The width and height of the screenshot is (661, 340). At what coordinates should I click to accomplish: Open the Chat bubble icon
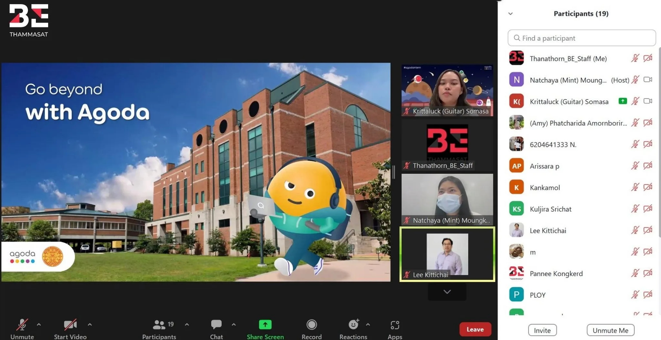(x=216, y=324)
